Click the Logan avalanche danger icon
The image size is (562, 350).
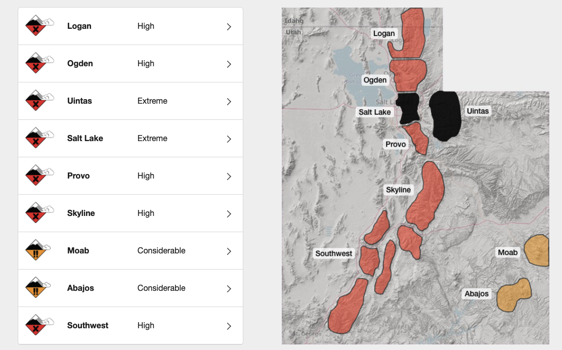click(38, 26)
